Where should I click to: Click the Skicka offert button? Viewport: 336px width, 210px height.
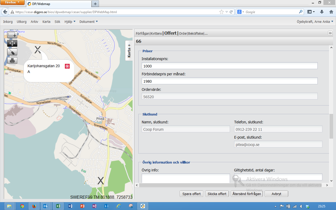pos(217,194)
